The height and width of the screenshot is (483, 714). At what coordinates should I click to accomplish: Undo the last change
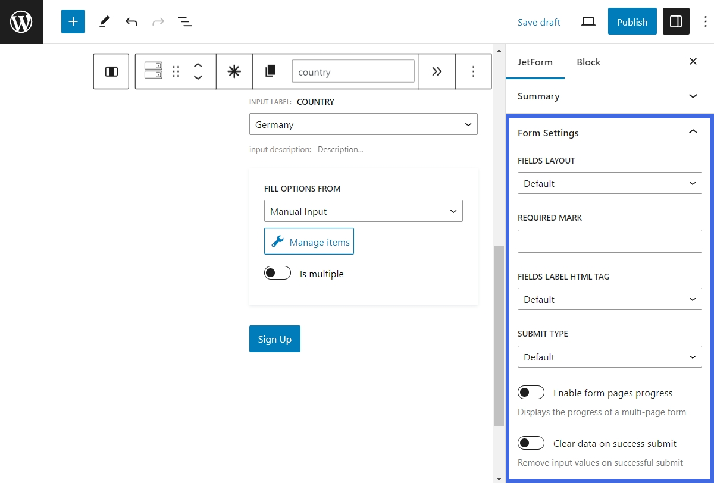131,22
